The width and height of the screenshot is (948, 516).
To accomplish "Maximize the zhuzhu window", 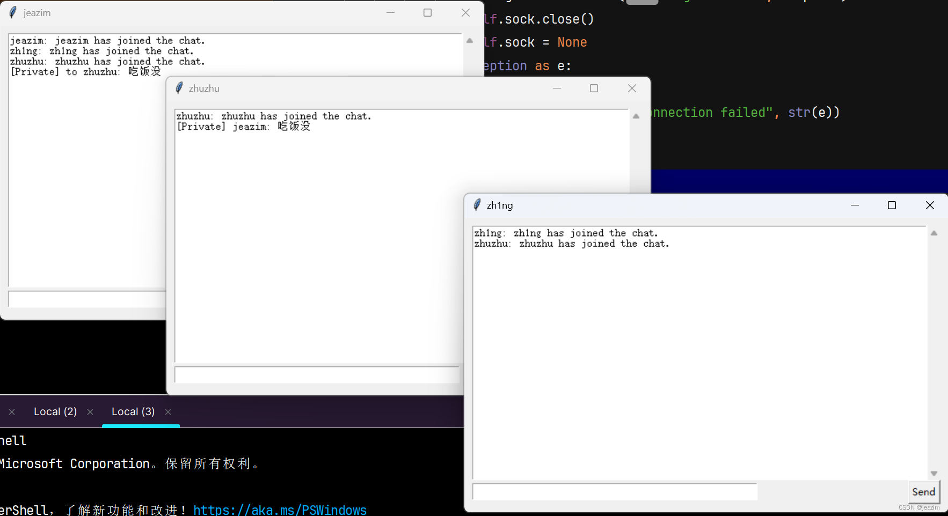I will pyautogui.click(x=594, y=88).
